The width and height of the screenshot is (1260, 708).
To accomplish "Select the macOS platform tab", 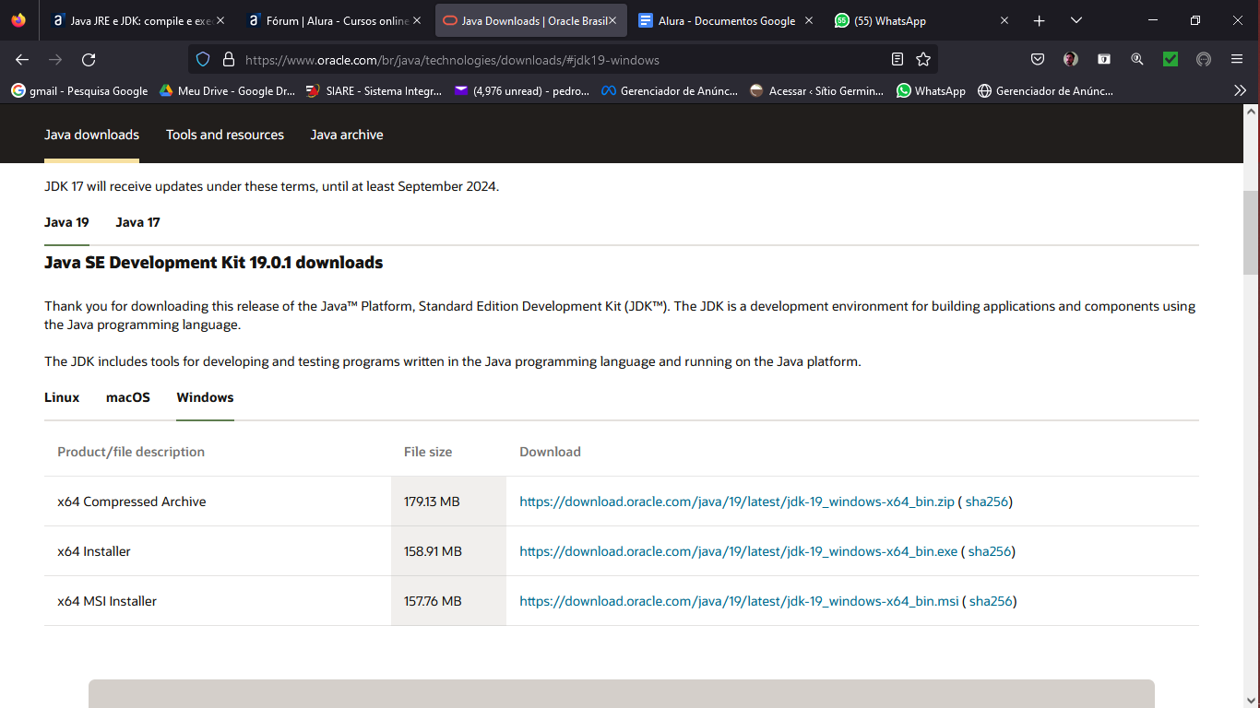I will [x=128, y=397].
